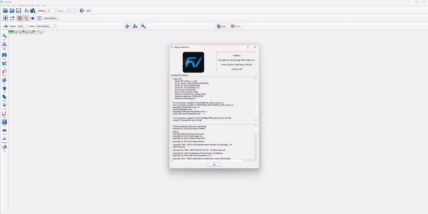Screen dimensions: 428x214
Task: Open the Help menu
Action: (44, 5)
